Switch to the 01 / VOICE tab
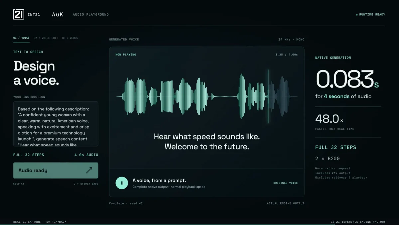399x225 pixels. click(21, 38)
